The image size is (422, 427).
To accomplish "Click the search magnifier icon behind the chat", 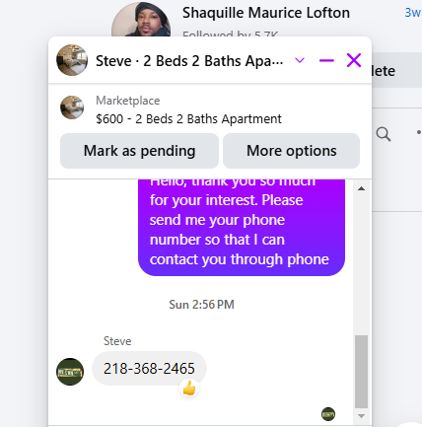I will pyautogui.click(x=384, y=134).
